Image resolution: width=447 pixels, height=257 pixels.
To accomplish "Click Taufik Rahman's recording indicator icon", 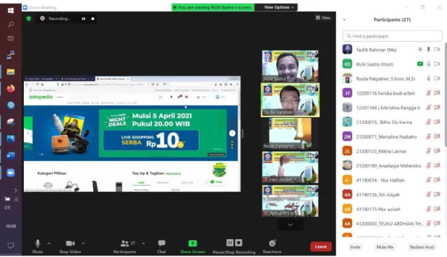I will [420, 50].
